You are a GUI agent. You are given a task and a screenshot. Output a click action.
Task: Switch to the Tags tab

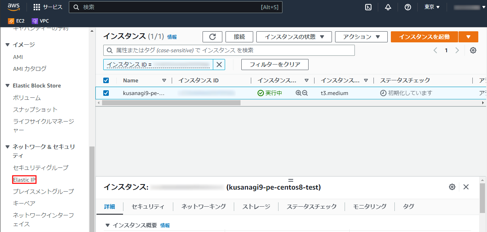pos(409,206)
